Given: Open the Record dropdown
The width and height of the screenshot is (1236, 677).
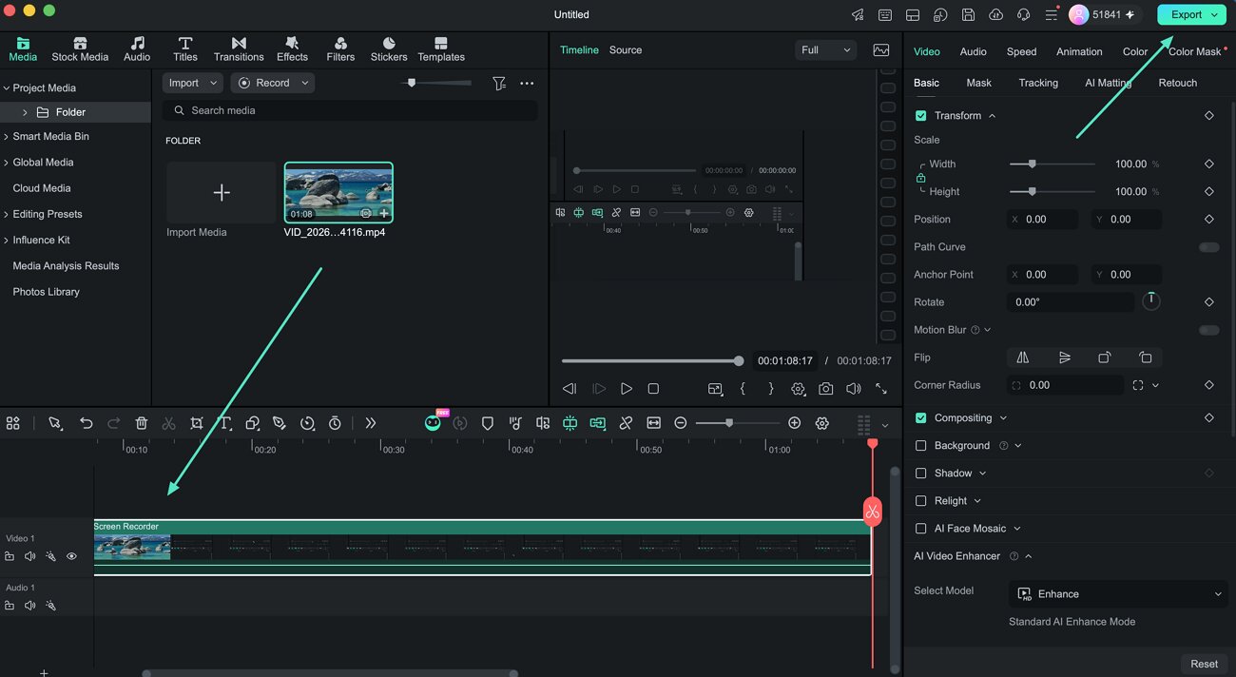Looking at the screenshot, I should (x=272, y=83).
